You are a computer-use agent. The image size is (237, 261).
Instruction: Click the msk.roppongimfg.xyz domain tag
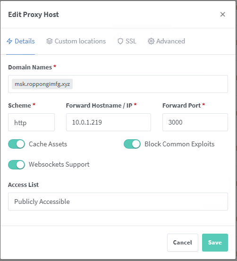(42, 84)
